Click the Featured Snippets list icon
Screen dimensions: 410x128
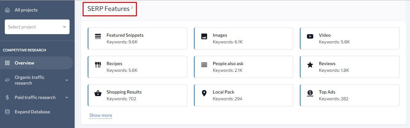pos(98,36)
